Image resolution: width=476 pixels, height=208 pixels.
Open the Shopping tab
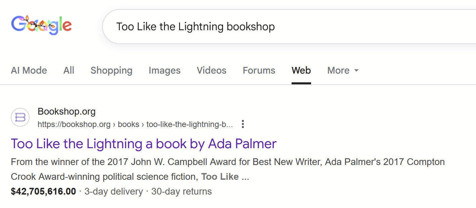point(112,71)
